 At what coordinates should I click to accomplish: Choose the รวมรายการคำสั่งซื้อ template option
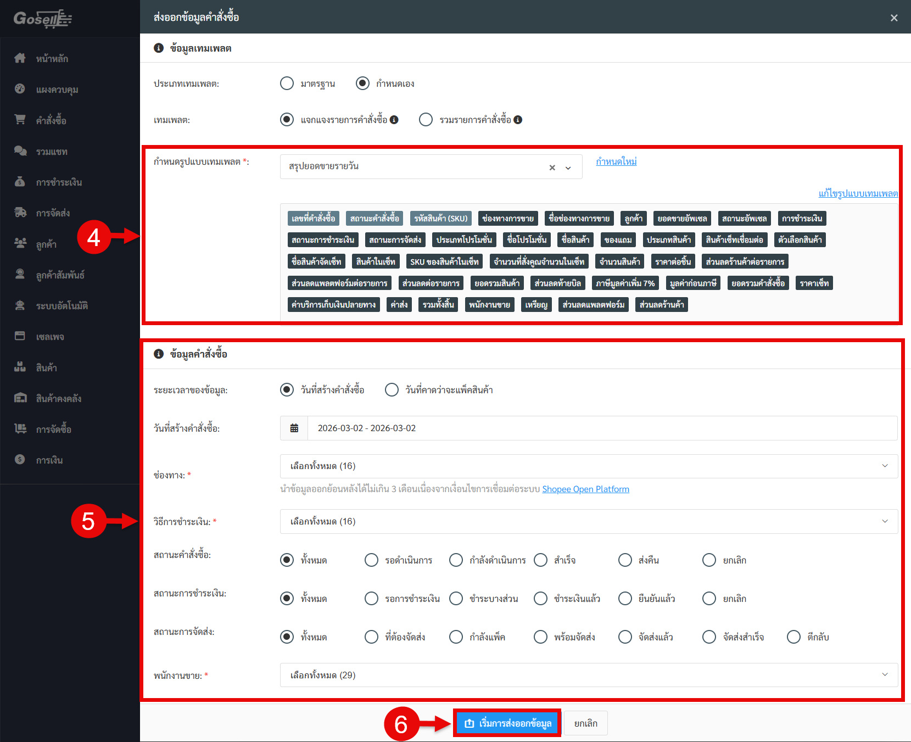[426, 120]
